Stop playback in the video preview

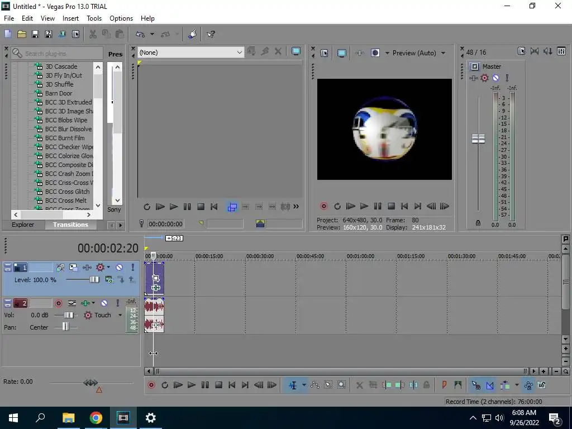pos(391,206)
